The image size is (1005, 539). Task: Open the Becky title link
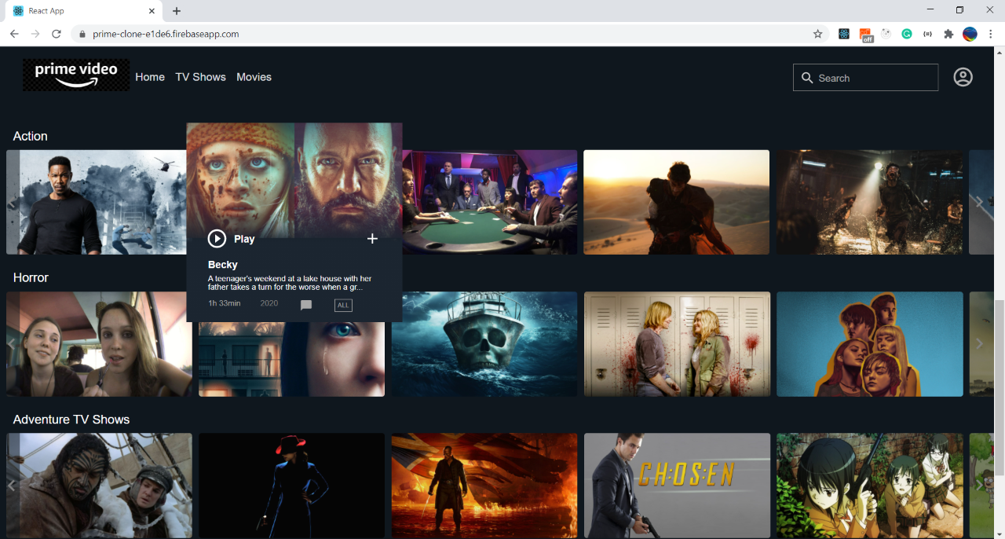(x=223, y=265)
